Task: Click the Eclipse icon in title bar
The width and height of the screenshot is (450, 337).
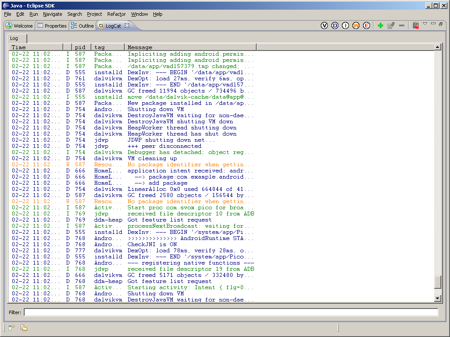Action: coord(6,5)
